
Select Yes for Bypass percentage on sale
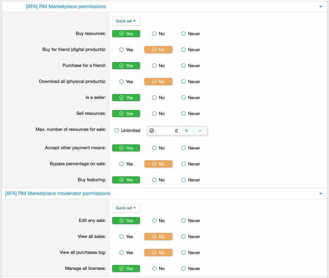point(122,164)
